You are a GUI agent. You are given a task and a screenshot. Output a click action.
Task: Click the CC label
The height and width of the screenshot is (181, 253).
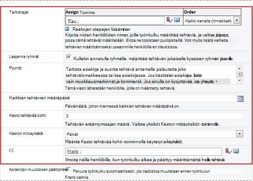pyautogui.click(x=11, y=151)
